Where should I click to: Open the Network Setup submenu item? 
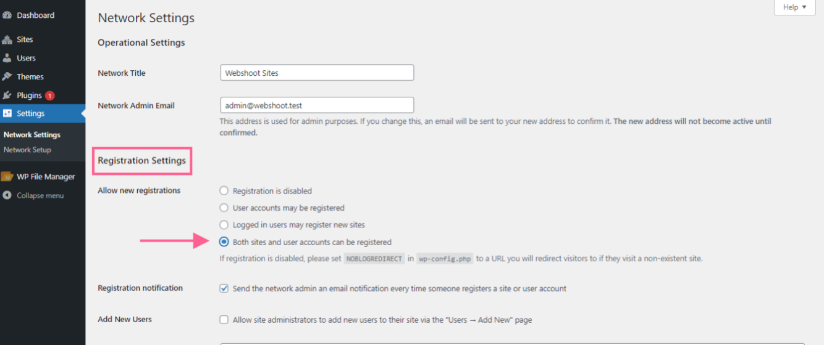coord(27,150)
